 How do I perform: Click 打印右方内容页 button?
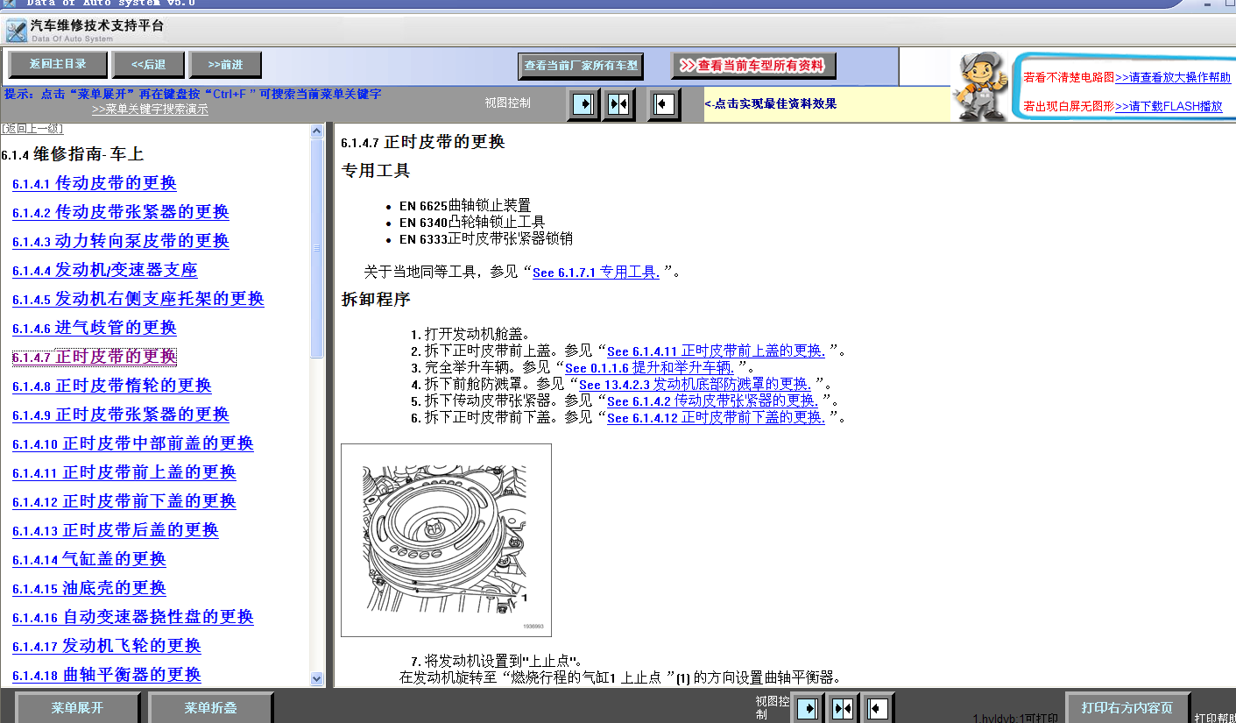[x=1127, y=707]
